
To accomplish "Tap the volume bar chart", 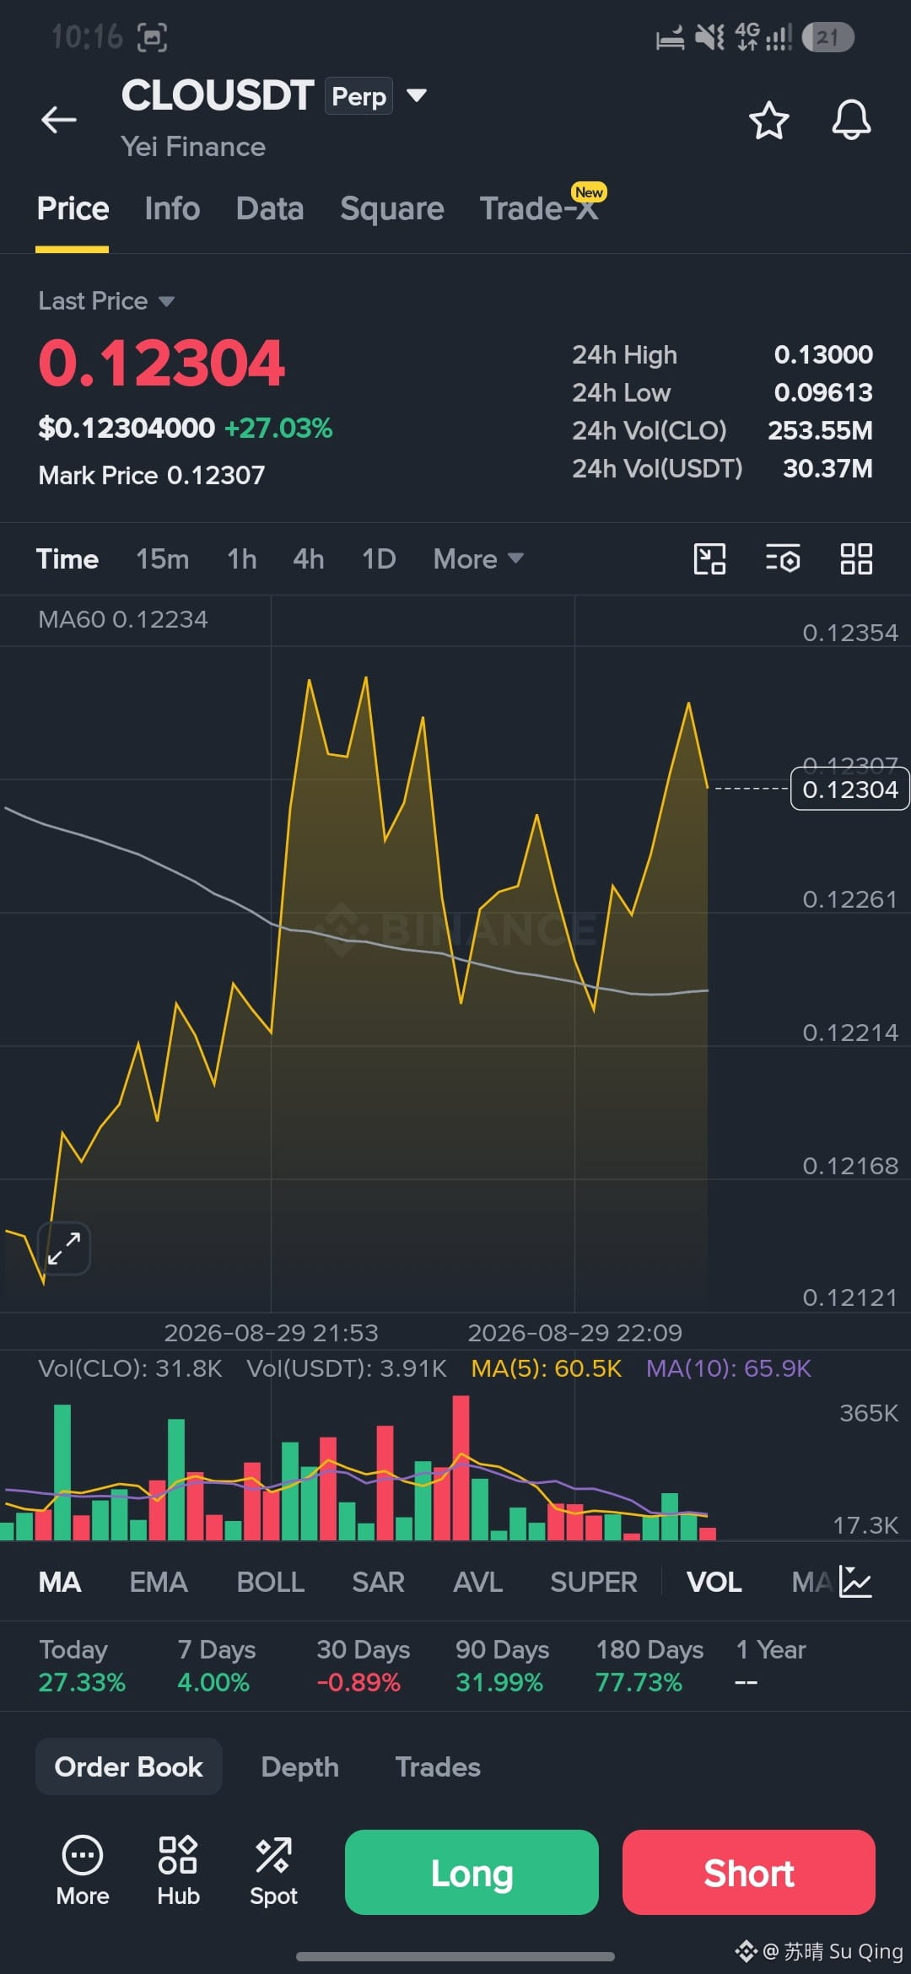I will 358,1468.
